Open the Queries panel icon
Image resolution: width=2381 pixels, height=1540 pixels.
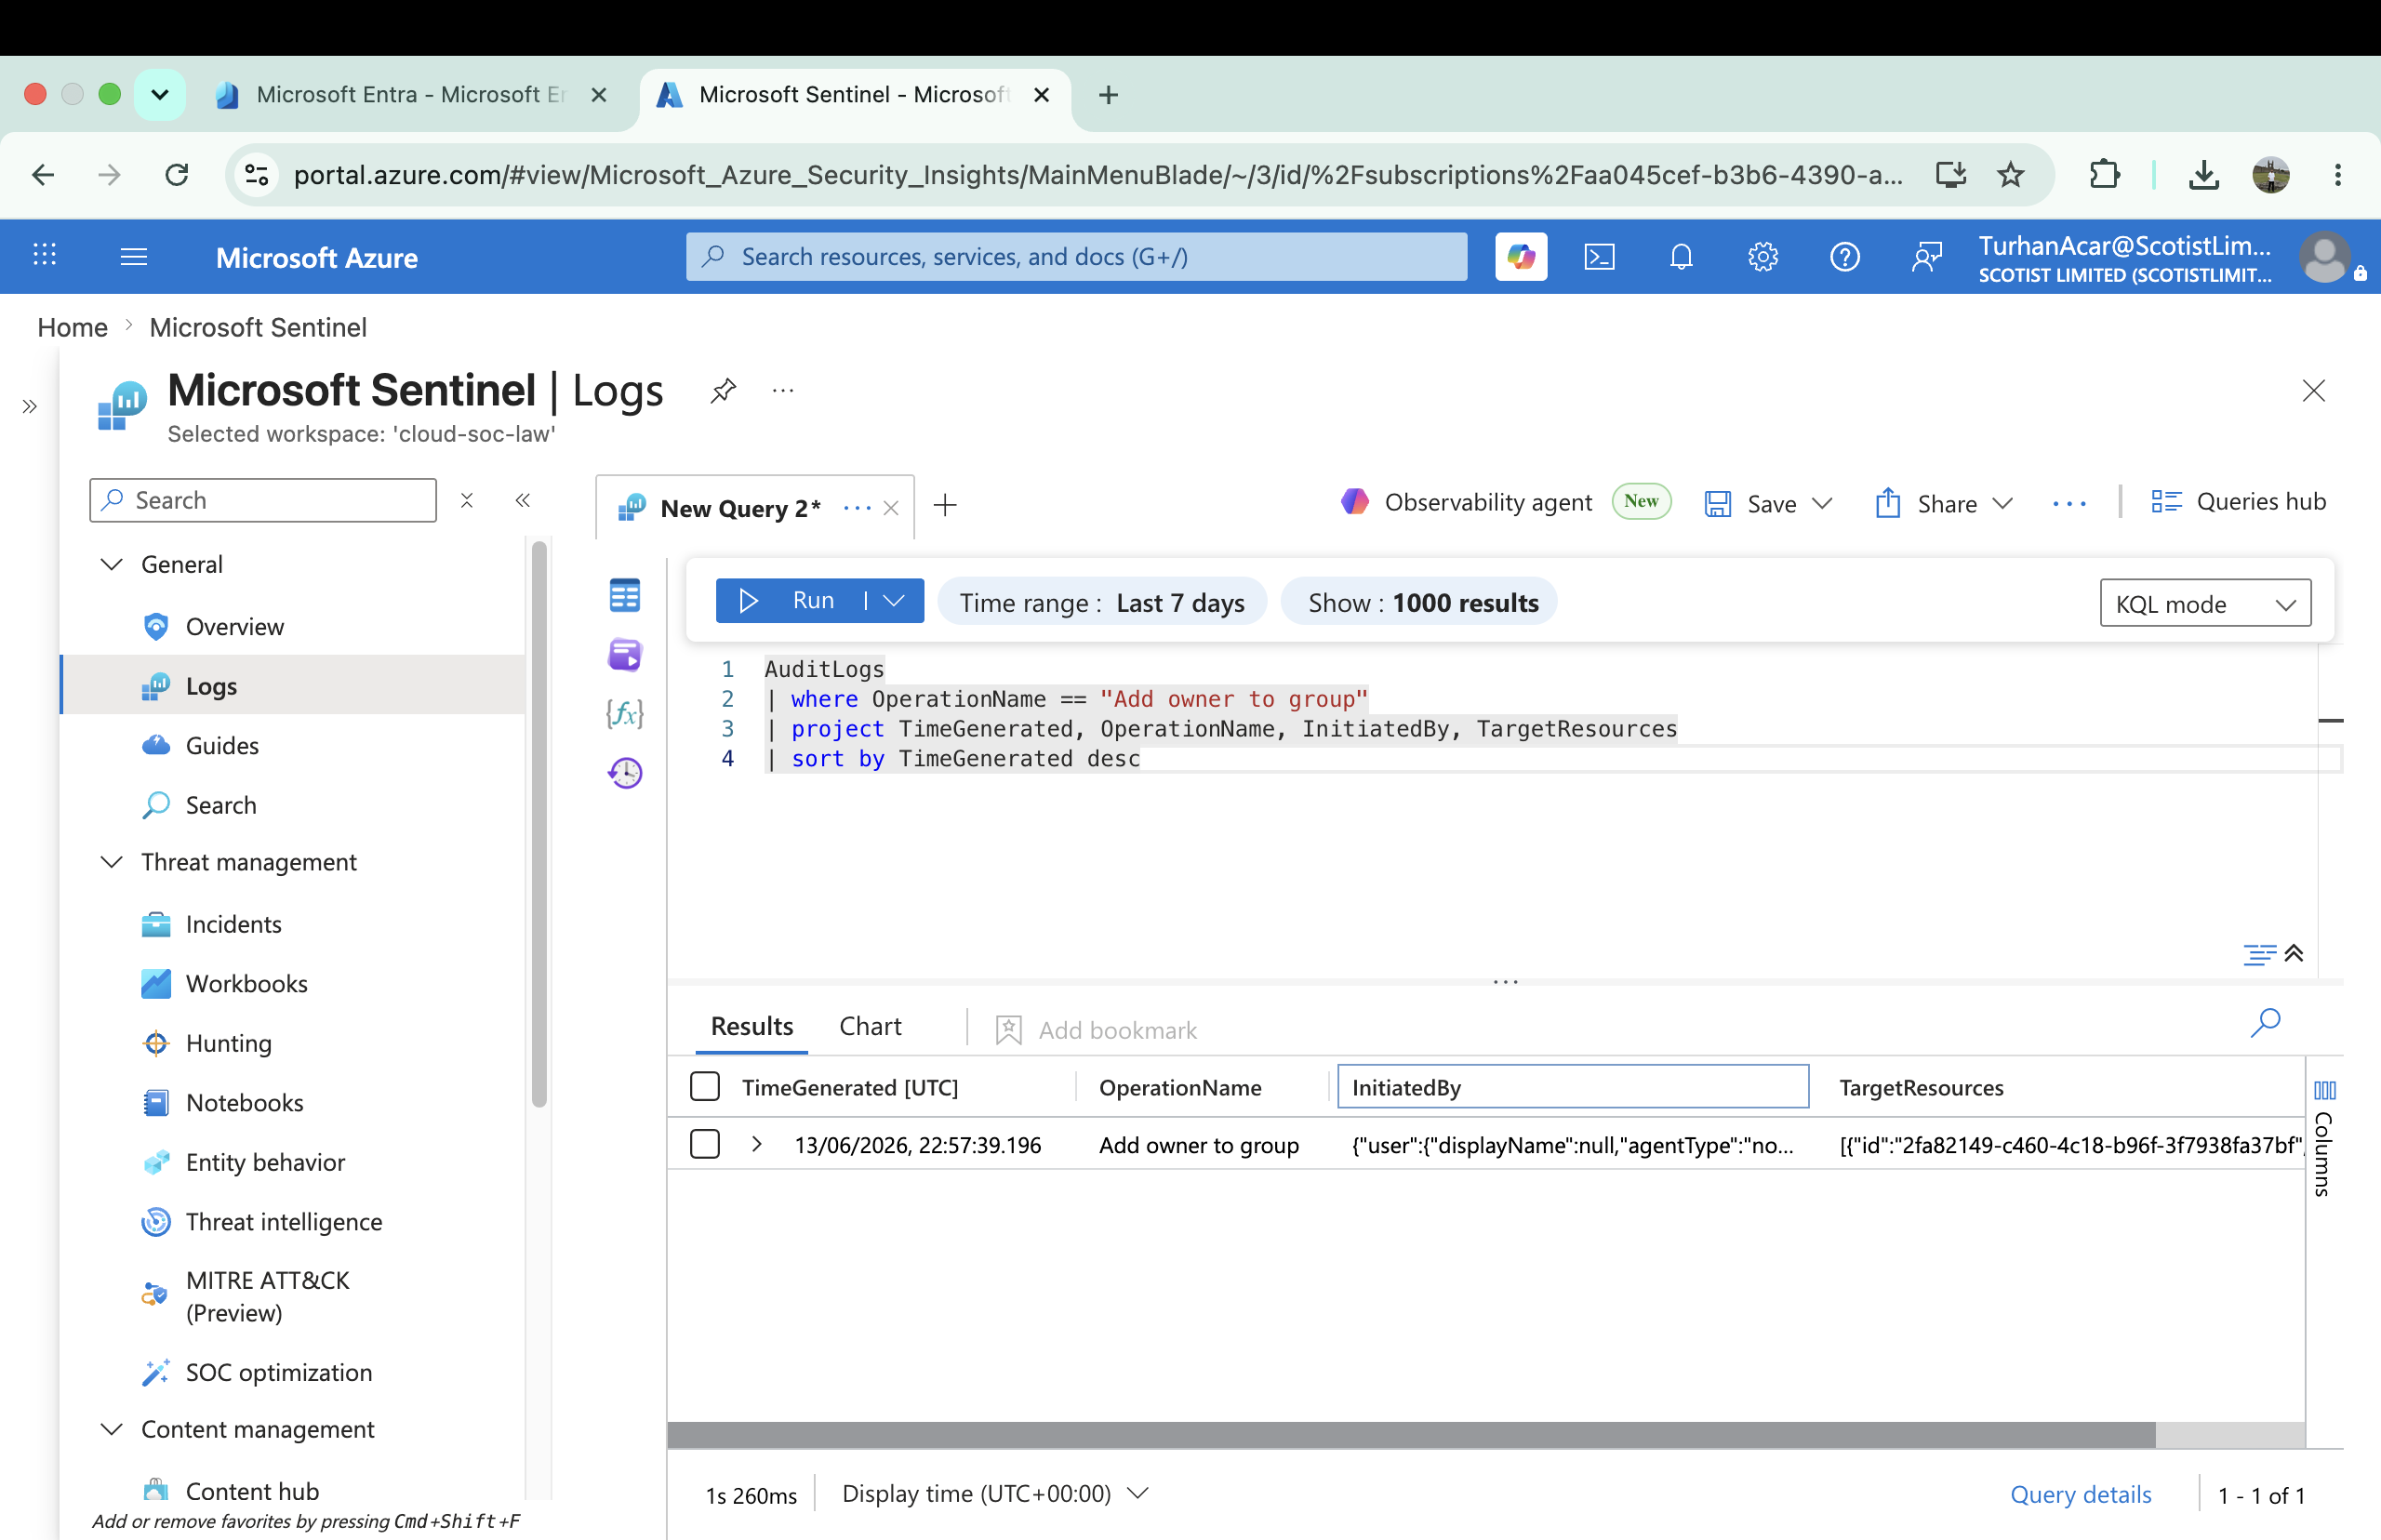624,655
